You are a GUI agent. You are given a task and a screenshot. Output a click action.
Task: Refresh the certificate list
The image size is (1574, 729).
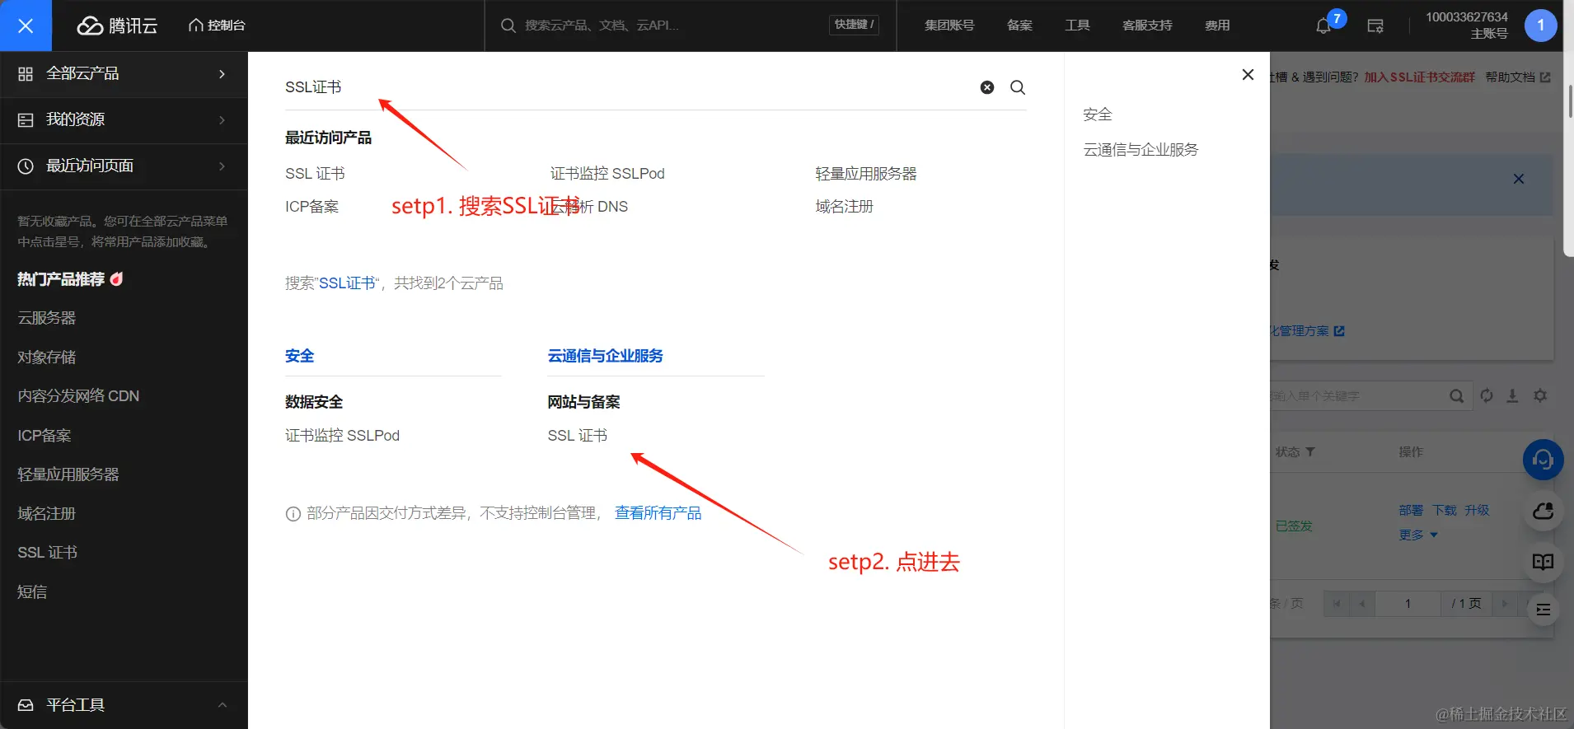coord(1487,396)
